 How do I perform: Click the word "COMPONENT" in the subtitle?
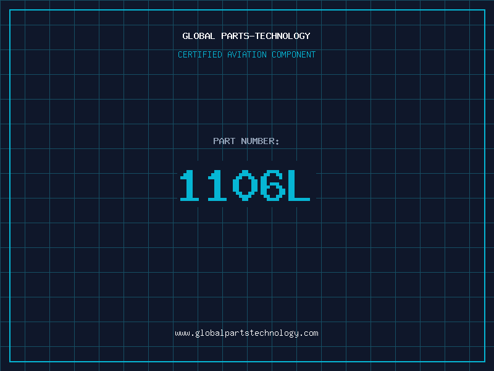click(x=294, y=54)
